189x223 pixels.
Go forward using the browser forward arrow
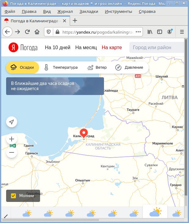(x=17, y=32)
